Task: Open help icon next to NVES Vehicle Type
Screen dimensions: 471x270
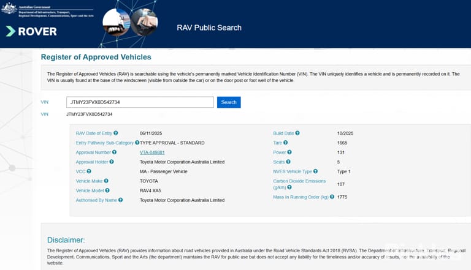Action: coord(315,171)
